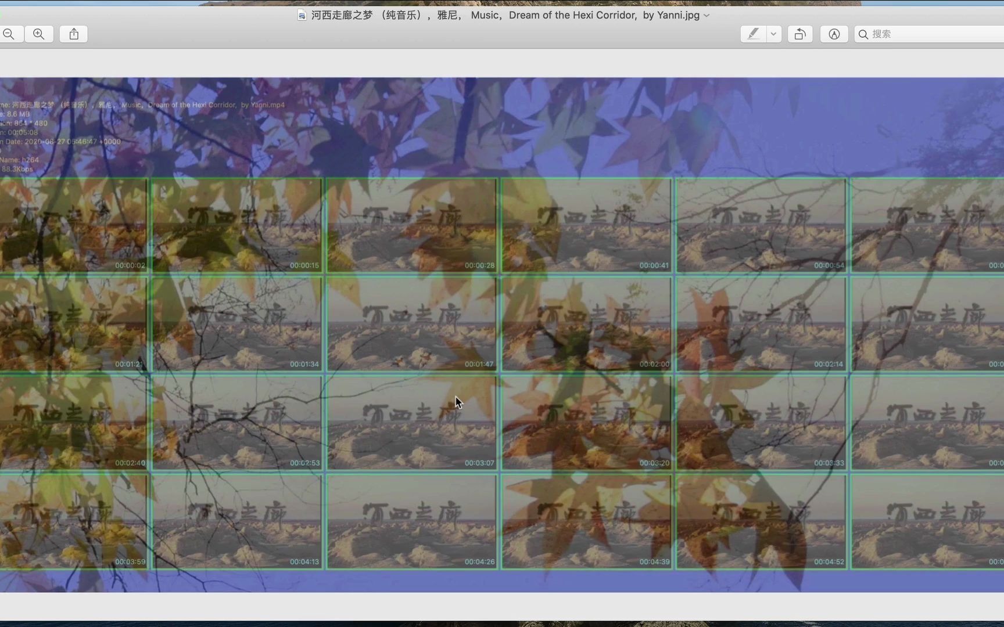Click thumbnail with timestamp 00:03:20

[586, 423]
